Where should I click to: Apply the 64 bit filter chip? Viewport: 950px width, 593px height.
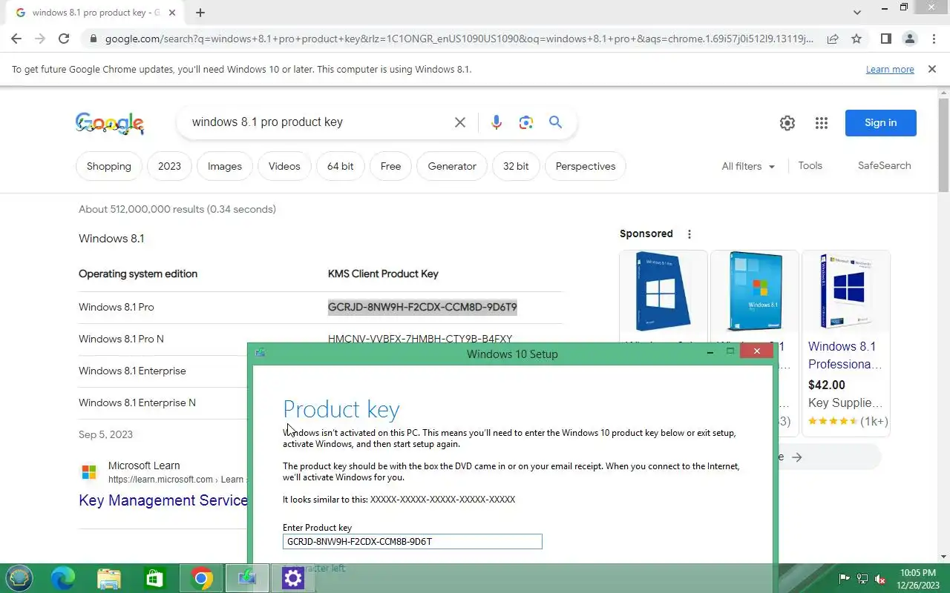(x=341, y=166)
